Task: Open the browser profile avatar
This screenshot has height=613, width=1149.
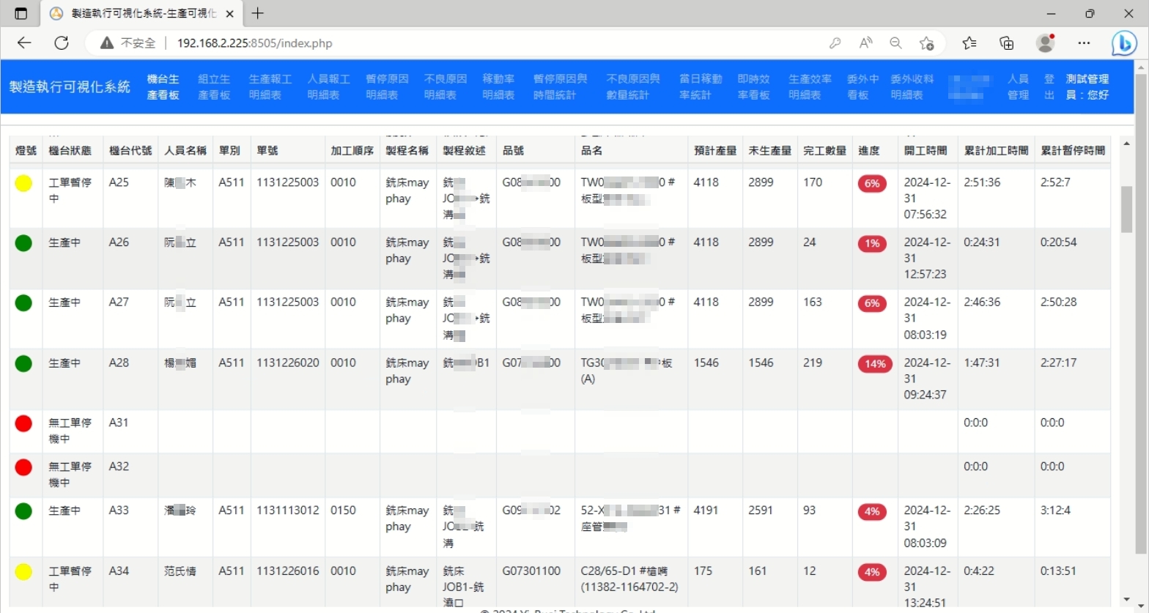Action: coord(1046,42)
